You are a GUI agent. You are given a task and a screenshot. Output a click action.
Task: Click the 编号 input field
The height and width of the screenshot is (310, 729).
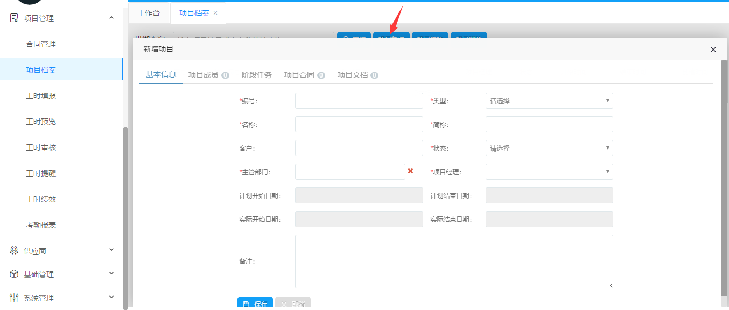pyautogui.click(x=359, y=101)
